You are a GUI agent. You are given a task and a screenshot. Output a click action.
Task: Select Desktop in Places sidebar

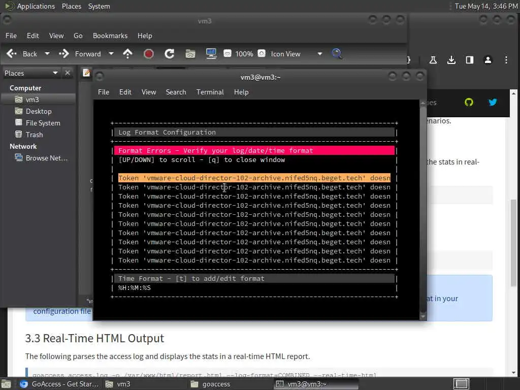(x=39, y=111)
